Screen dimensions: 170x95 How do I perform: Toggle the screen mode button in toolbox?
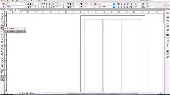coord(2,80)
